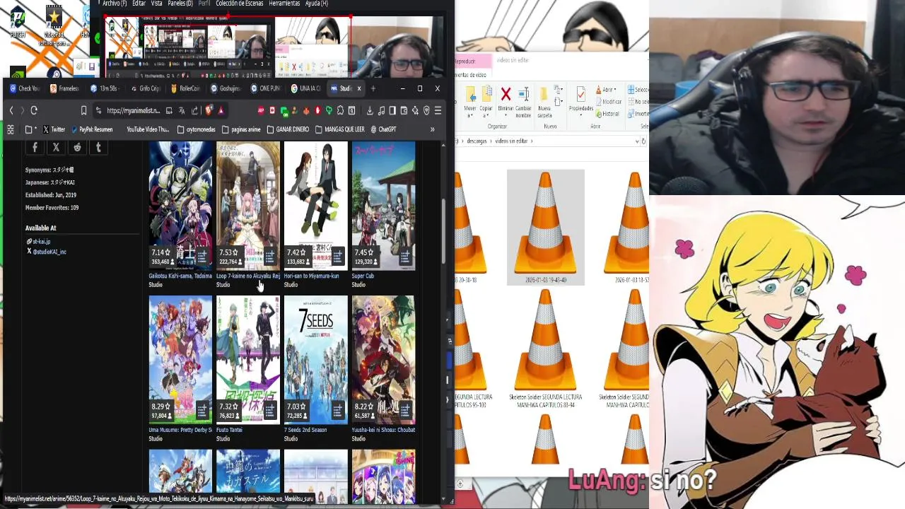Bookmark this page in the browser toolbar
This screenshot has height=509, width=905.
click(83, 110)
